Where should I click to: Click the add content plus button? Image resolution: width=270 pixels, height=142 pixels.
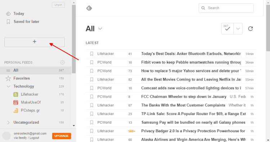point(35,42)
